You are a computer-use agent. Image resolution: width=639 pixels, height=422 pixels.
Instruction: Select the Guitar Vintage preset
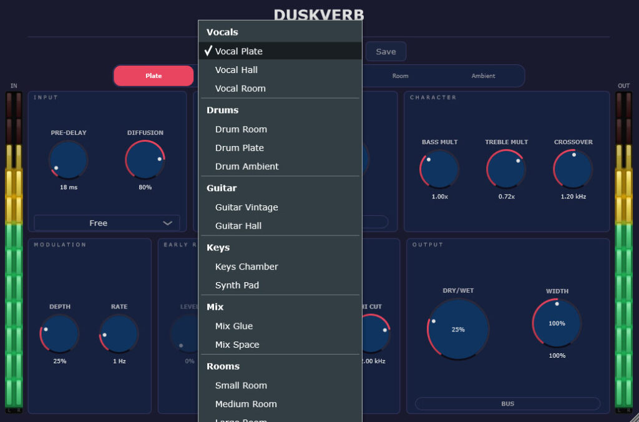(248, 207)
